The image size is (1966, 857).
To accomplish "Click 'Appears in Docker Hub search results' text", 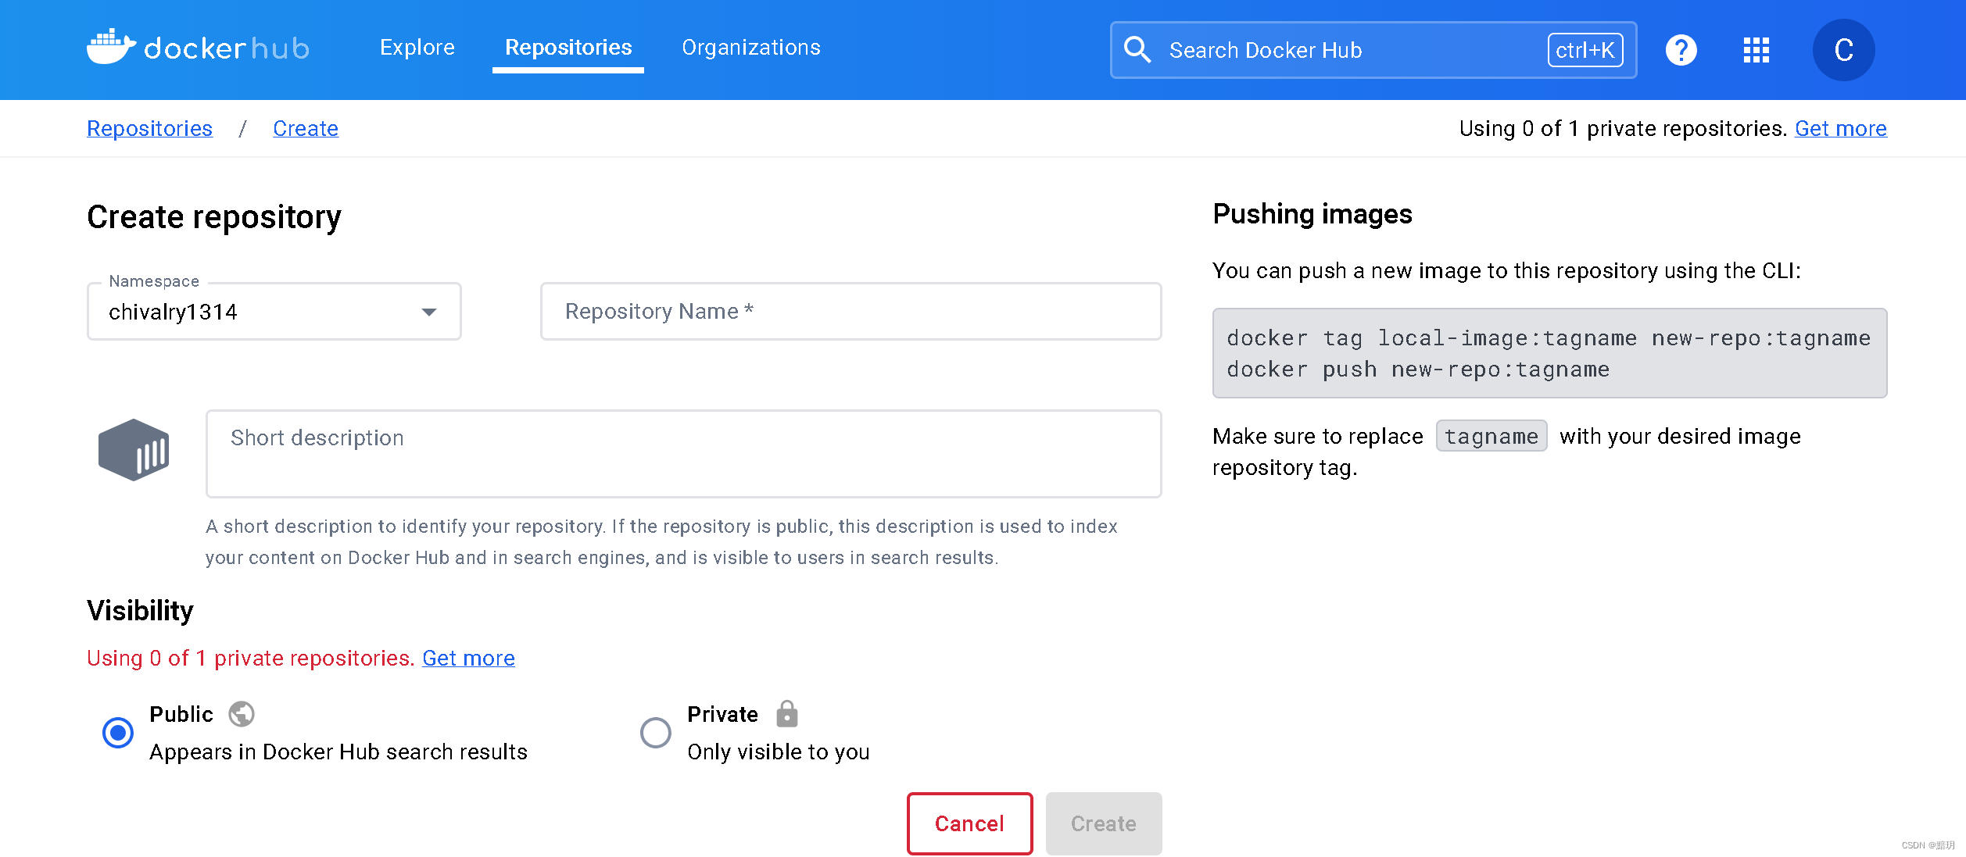I will [x=338, y=752].
